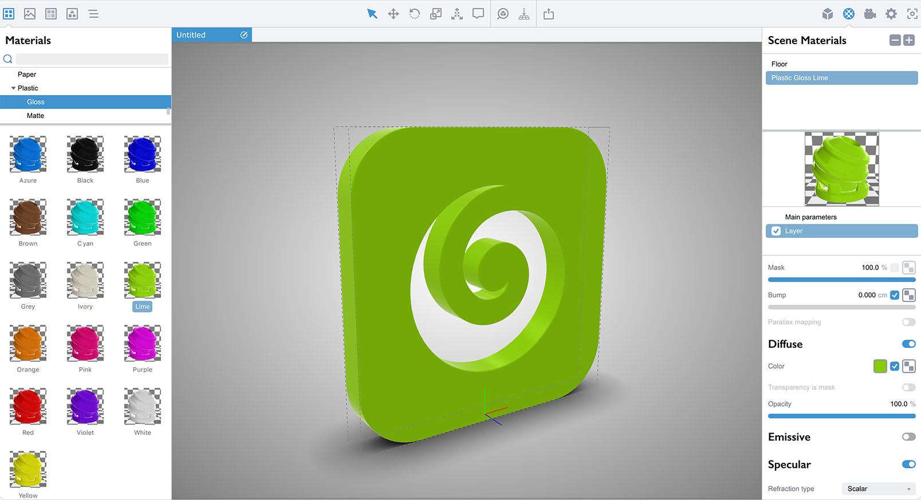This screenshot has width=921, height=500.
Task: Click the Mask value 100.0
Action: pos(870,267)
